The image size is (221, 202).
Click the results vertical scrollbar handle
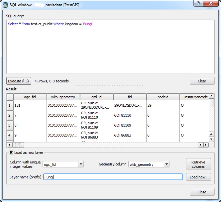click(211, 103)
